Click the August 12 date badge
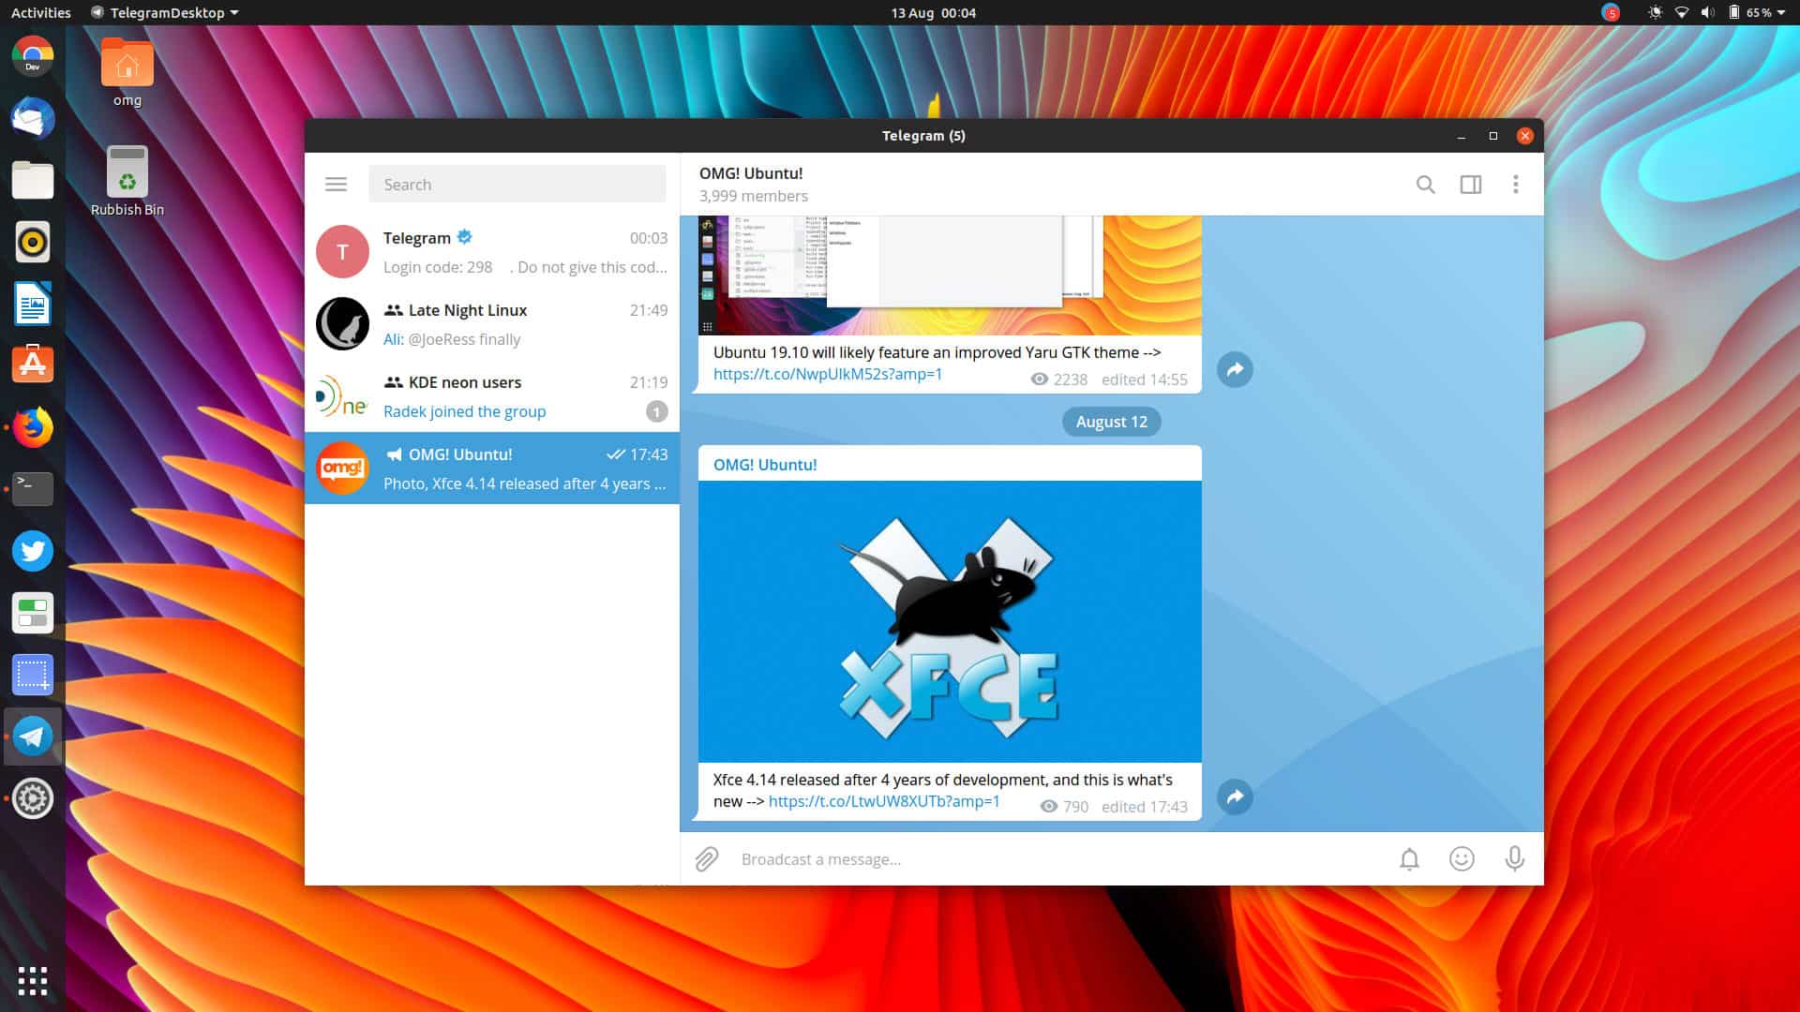Screen dimensions: 1800x1012 pyautogui.click(x=1111, y=422)
